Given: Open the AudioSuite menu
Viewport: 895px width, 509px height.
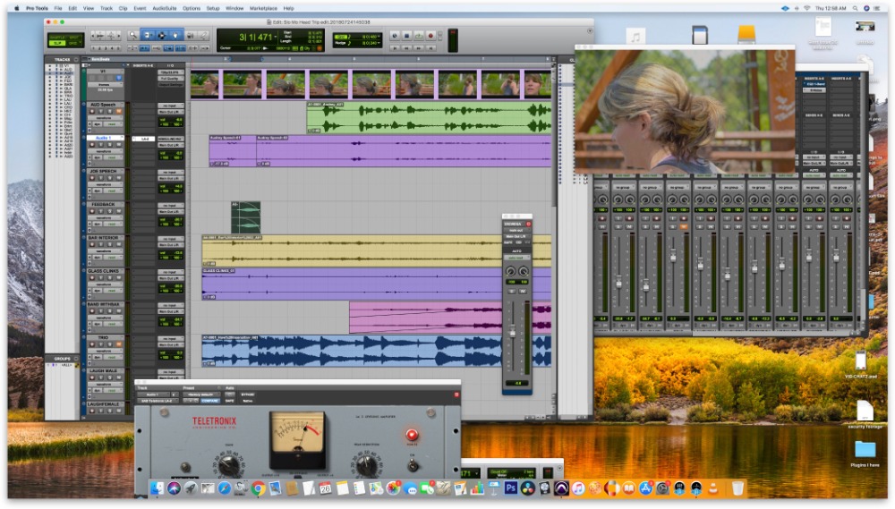Looking at the screenshot, I should [x=164, y=8].
